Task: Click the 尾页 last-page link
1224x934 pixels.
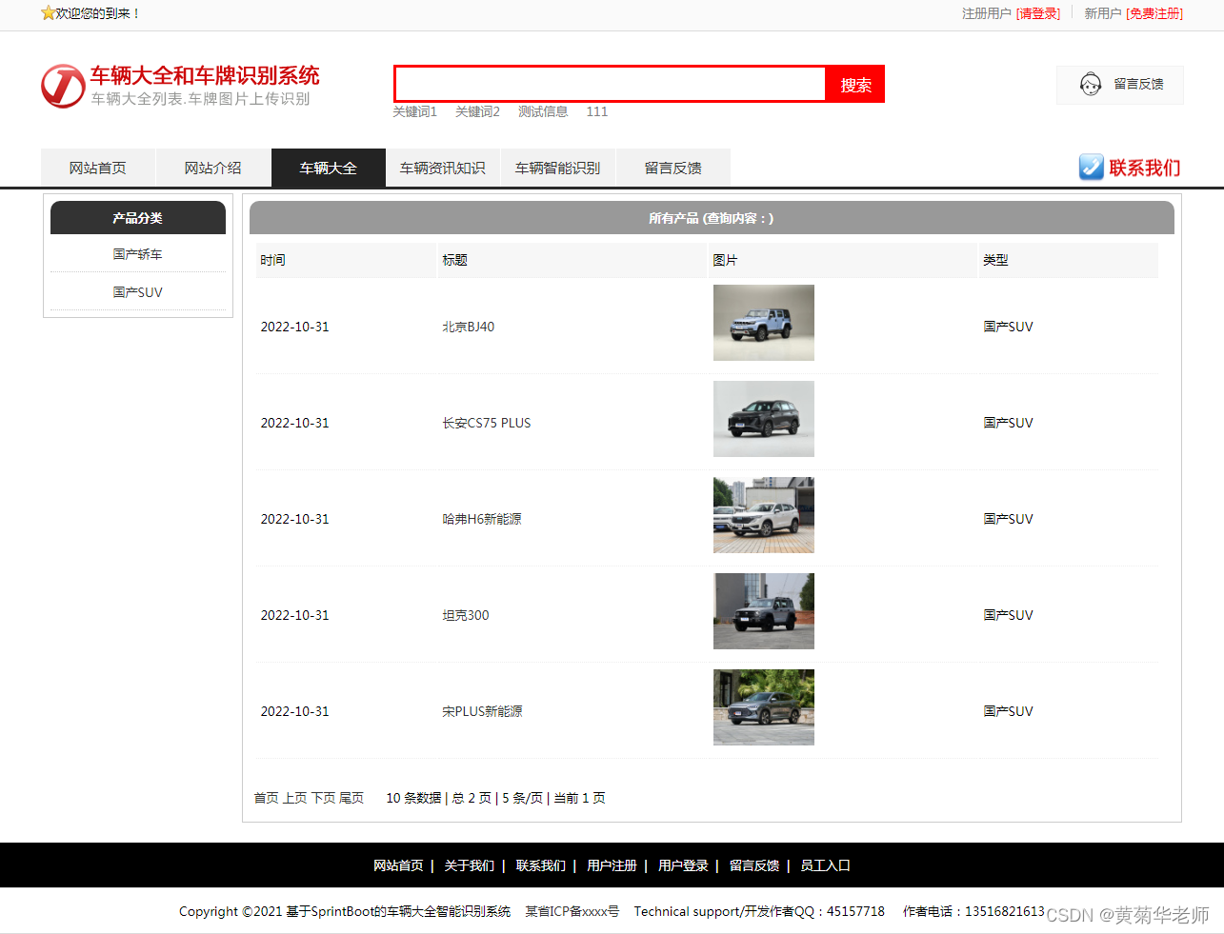Action: point(351,798)
